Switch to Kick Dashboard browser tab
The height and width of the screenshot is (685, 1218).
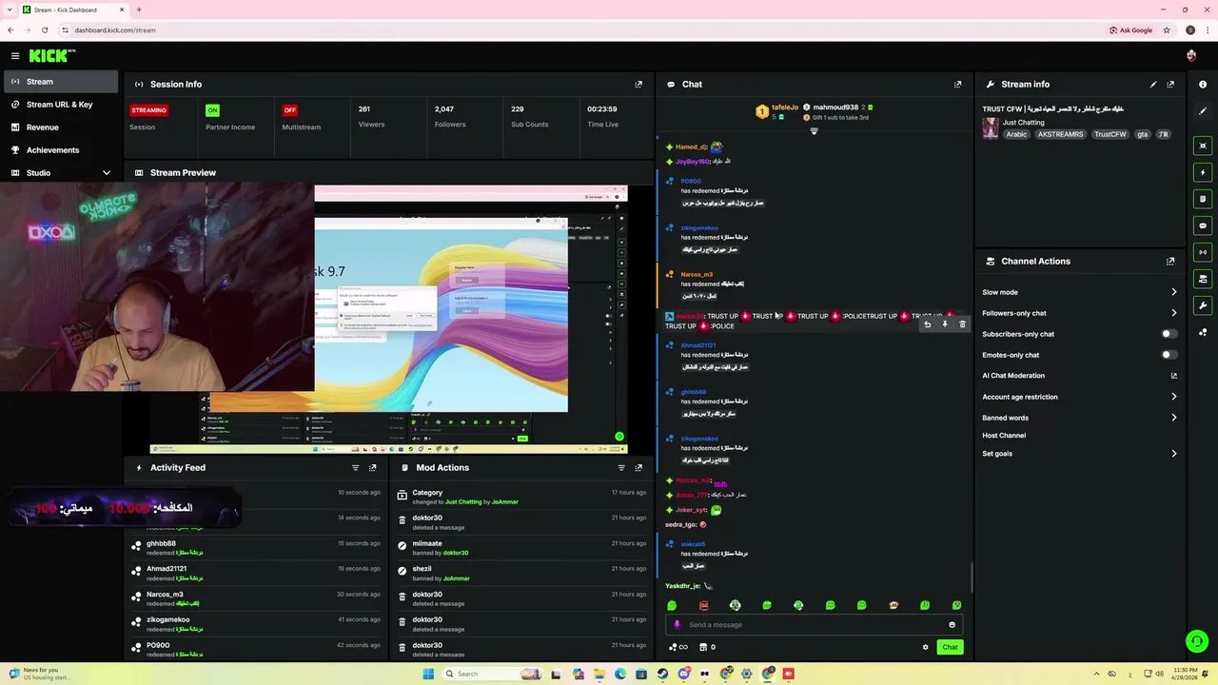click(72, 10)
